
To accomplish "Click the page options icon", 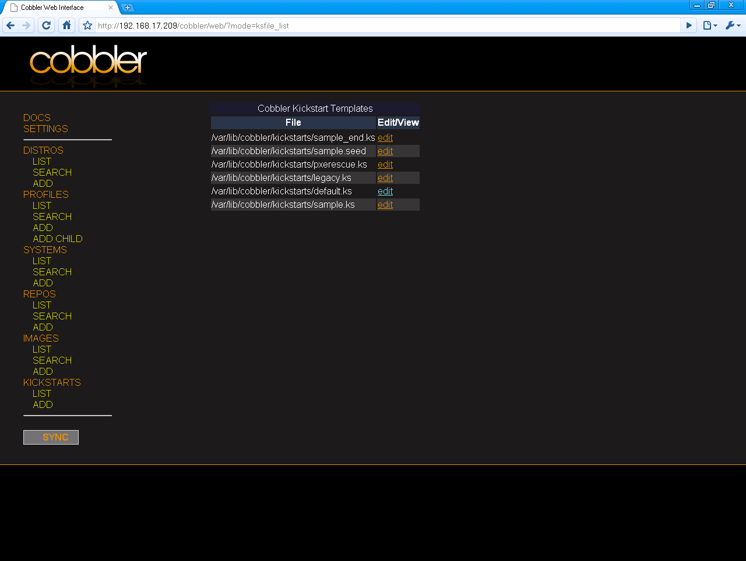I will (x=707, y=25).
